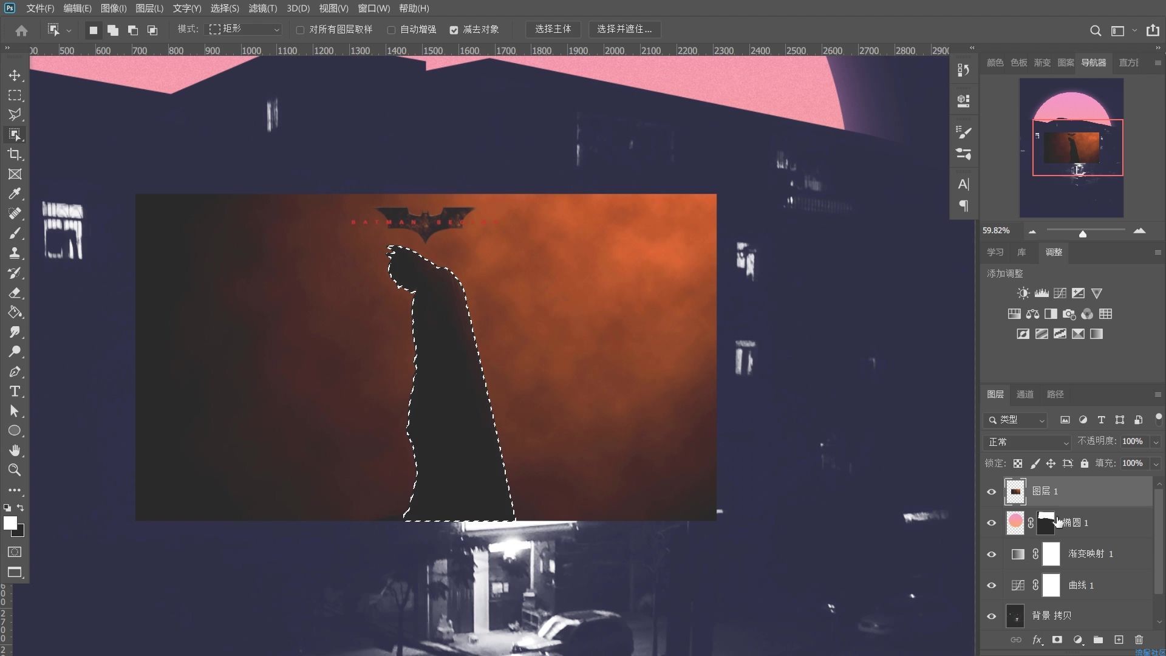Uncheck 减去对象 checkbox
Image resolution: width=1166 pixels, height=656 pixels.
click(x=454, y=30)
